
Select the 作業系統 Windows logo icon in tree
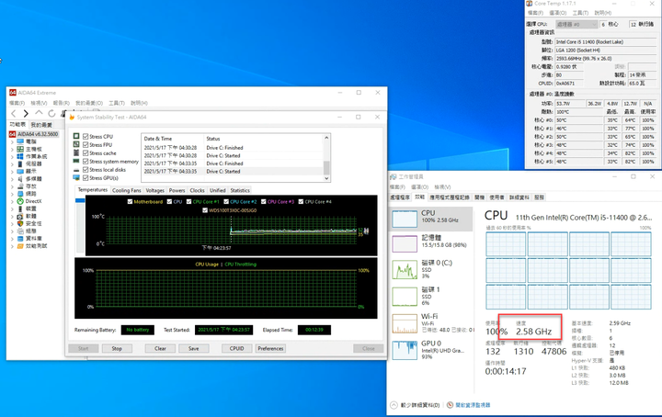coord(20,156)
